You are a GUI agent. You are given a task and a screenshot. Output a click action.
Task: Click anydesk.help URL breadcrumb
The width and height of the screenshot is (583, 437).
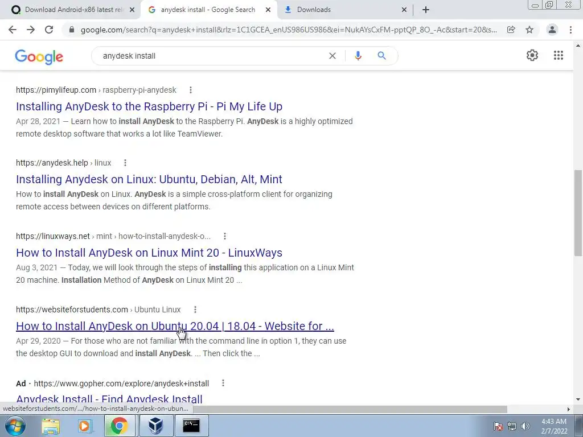(x=64, y=163)
